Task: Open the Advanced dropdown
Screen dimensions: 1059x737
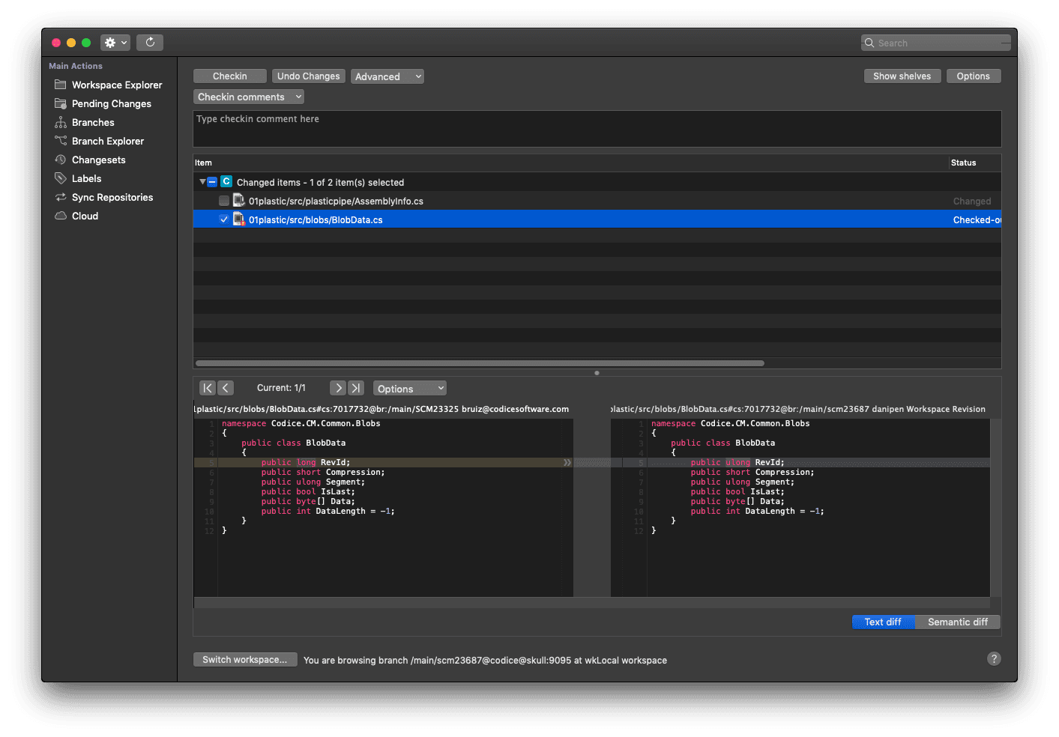Action: tap(387, 76)
